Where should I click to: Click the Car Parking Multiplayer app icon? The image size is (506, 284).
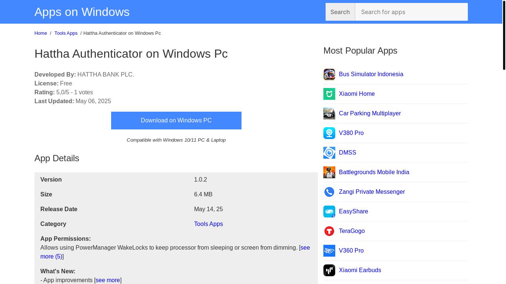[329, 114]
